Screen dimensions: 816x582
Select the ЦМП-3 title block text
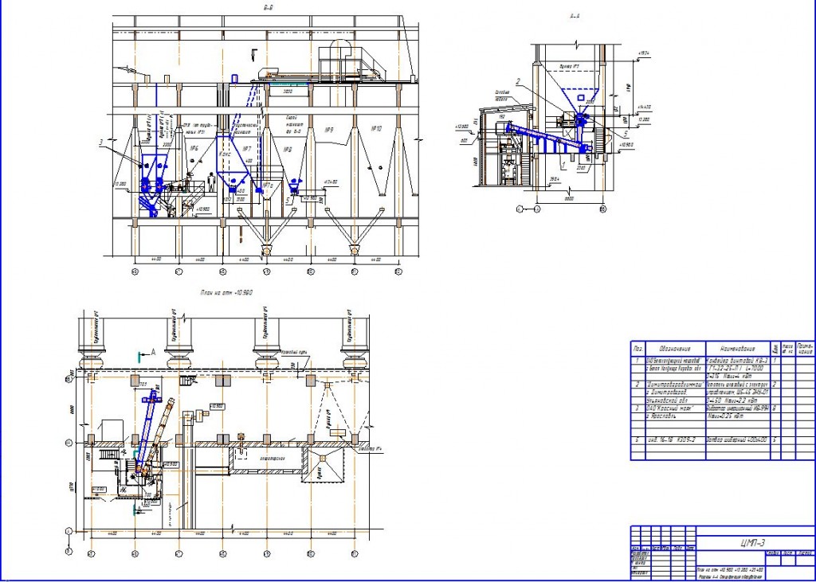(754, 544)
